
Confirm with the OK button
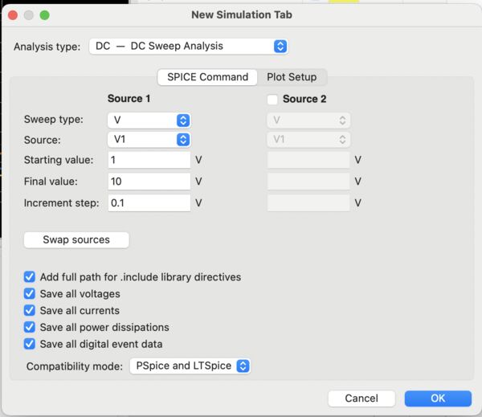(438, 399)
